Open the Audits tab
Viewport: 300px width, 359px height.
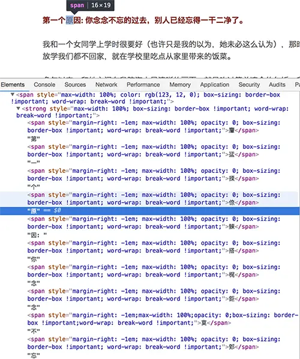coord(277,85)
